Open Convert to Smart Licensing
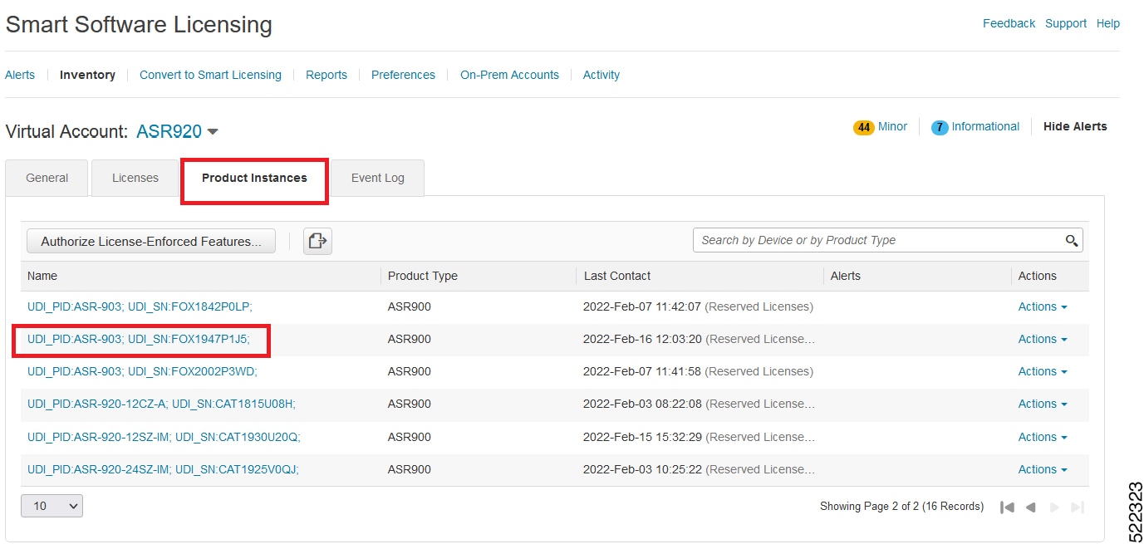The image size is (1144, 544). (210, 75)
